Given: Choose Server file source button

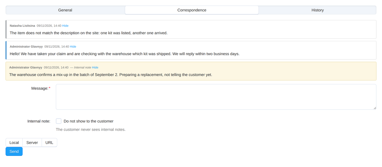Looking at the screenshot, I should (32, 143).
